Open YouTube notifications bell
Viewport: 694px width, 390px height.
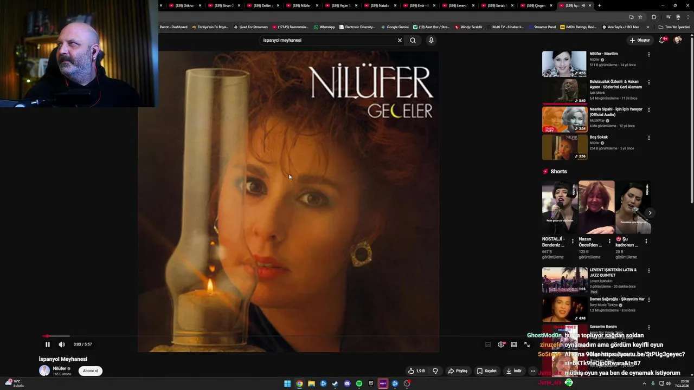(x=662, y=40)
